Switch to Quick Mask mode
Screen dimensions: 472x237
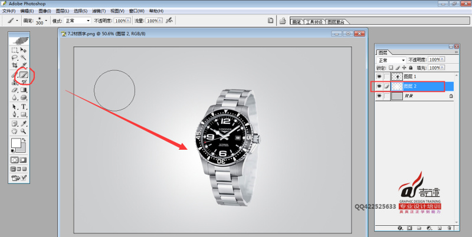(23, 160)
